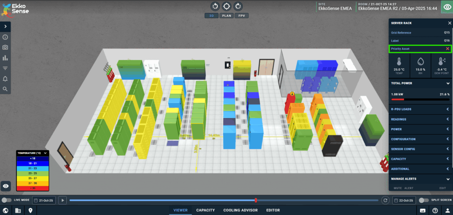Click the Edit button under Manage Alerts
Image resolution: width=453 pixels, height=215 pixels.
click(442, 188)
